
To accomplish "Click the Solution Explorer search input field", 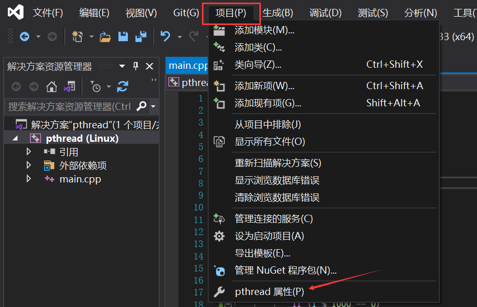I will 69,106.
